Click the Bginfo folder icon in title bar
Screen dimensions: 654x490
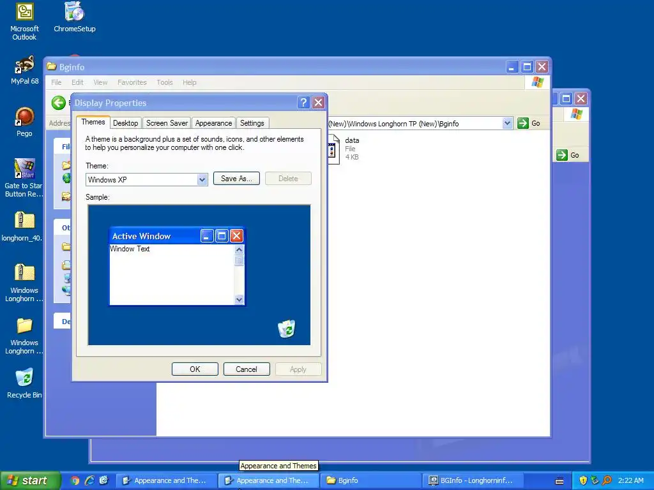[x=52, y=66]
